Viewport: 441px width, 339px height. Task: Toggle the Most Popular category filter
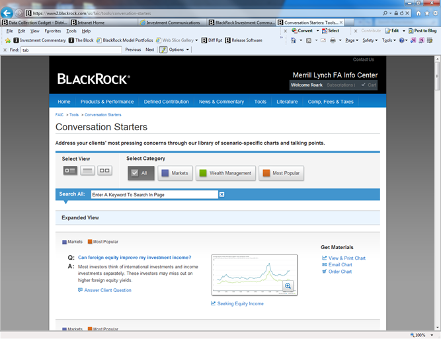(281, 173)
